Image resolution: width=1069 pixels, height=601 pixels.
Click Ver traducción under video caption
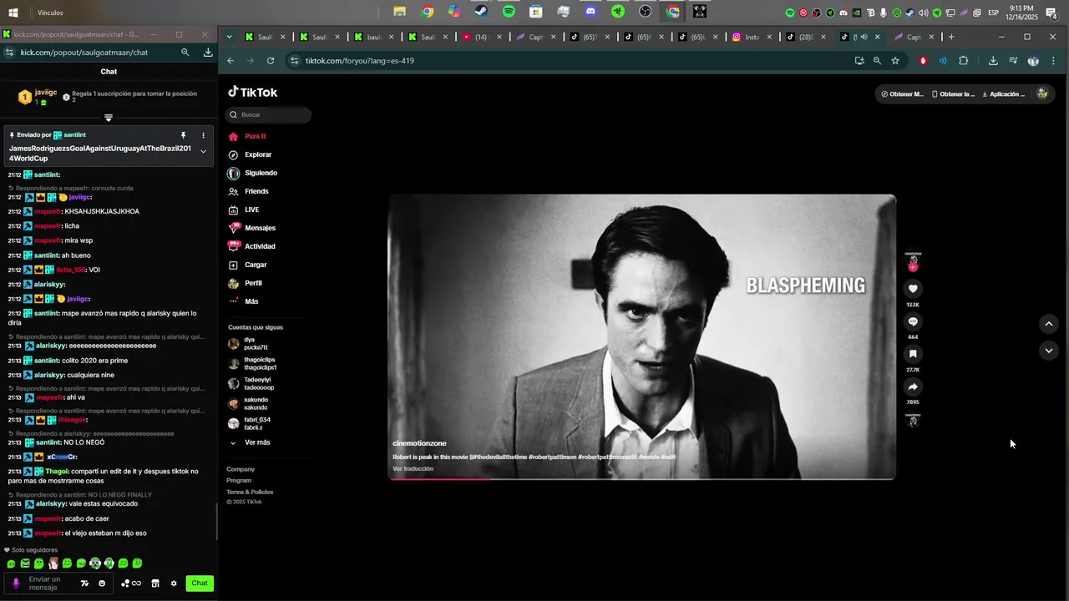[x=413, y=469]
